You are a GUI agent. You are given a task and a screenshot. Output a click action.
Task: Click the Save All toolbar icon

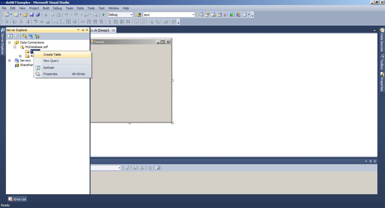pyautogui.click(x=37, y=15)
